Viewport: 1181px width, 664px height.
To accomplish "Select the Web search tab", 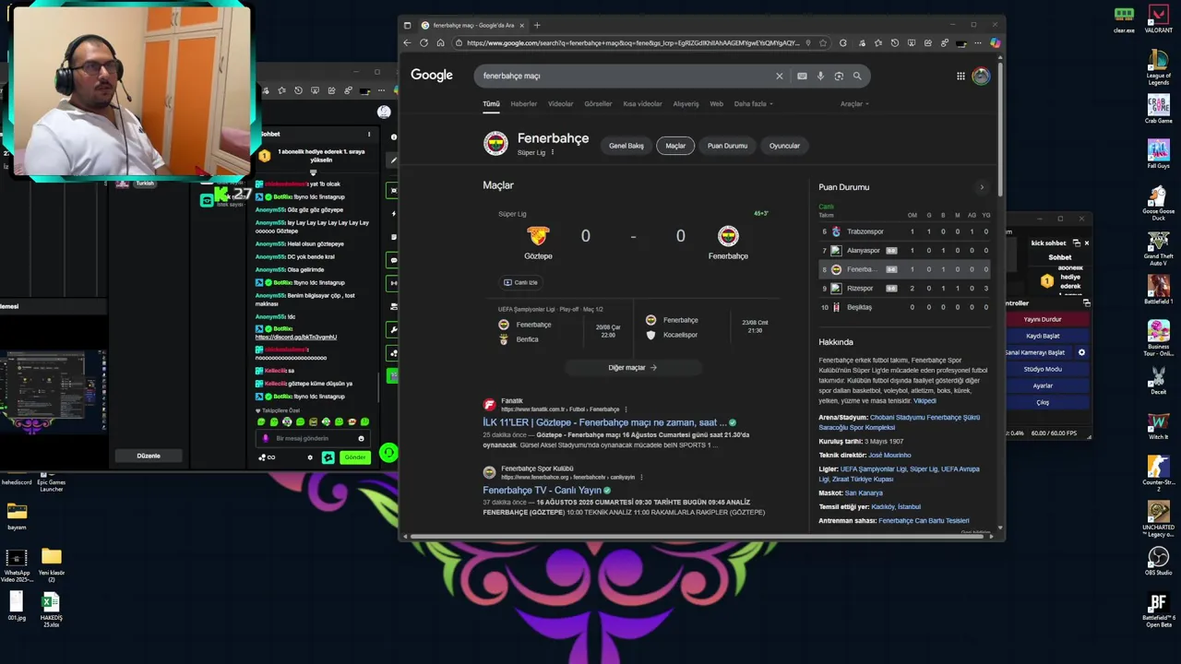I will coord(716,104).
